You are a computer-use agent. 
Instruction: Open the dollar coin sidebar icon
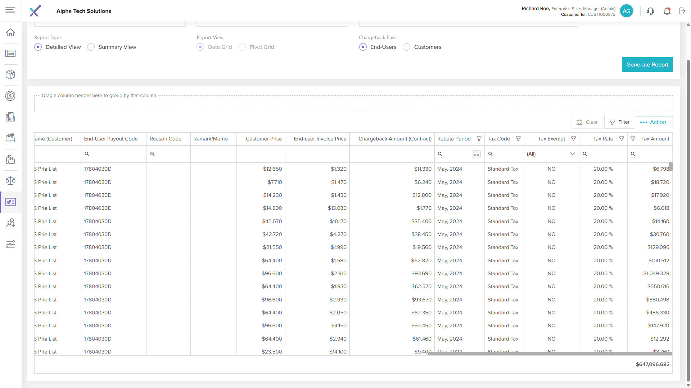[10, 96]
